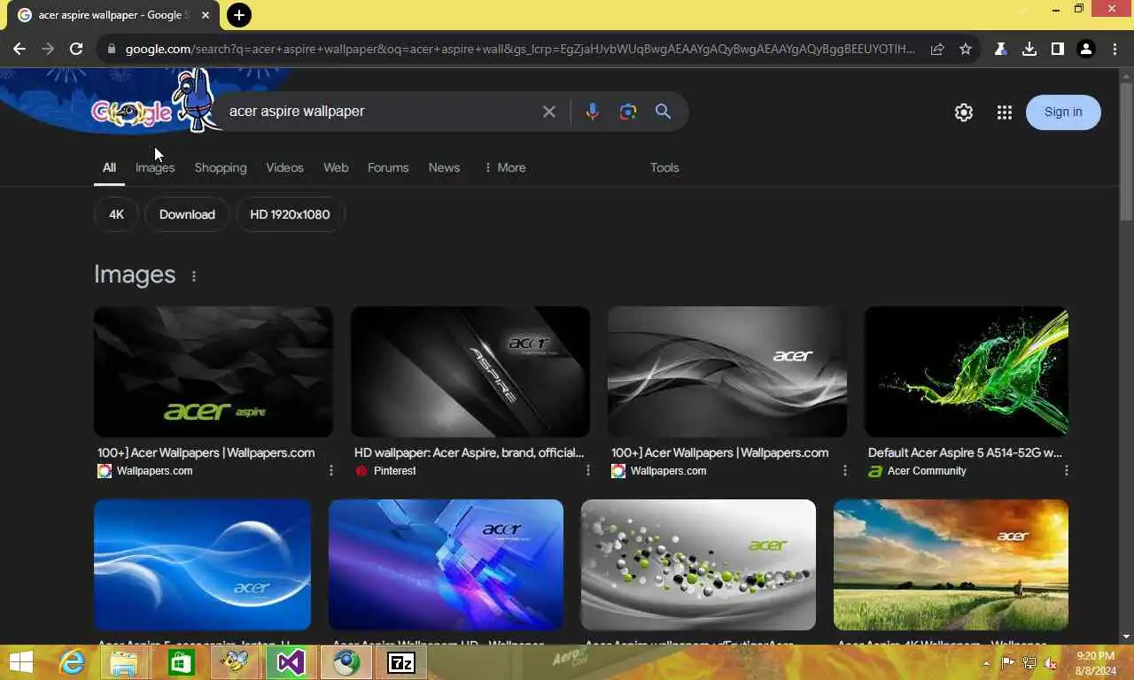Viewport: 1134px width, 680px height.
Task: View site information lock icon
Action: 112,50
